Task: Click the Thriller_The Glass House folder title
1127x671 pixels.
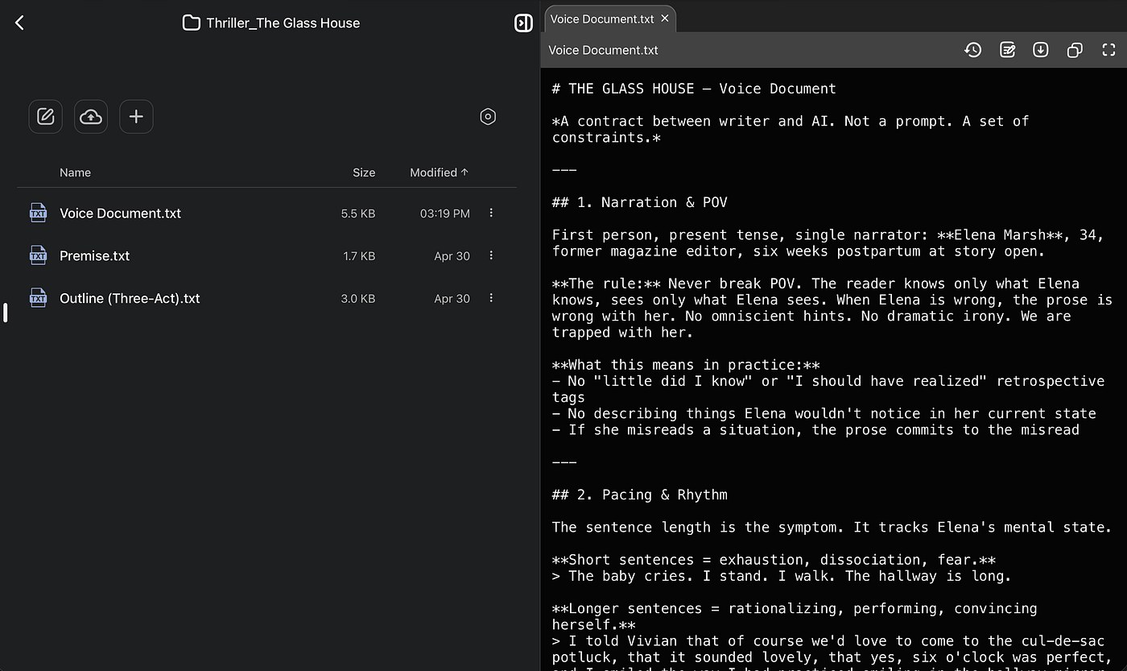Action: (283, 23)
